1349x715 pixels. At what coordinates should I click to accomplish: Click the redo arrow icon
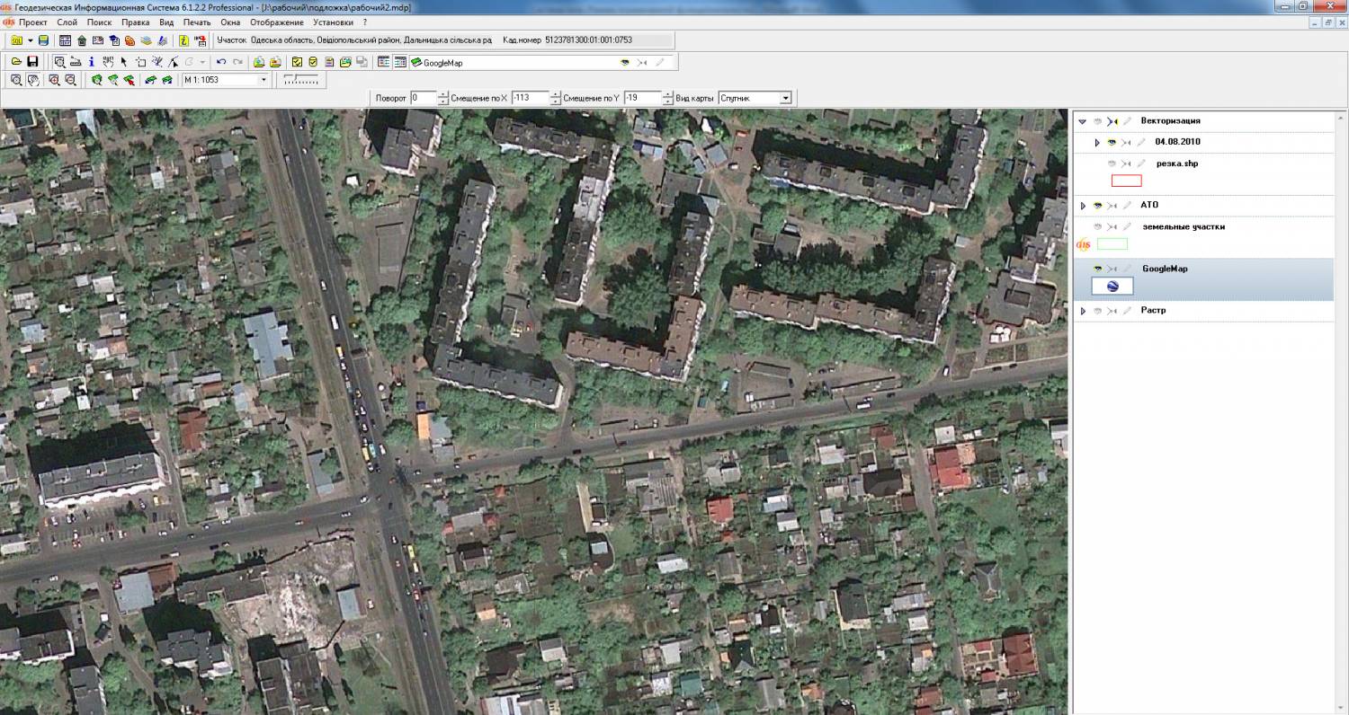pyautogui.click(x=237, y=62)
